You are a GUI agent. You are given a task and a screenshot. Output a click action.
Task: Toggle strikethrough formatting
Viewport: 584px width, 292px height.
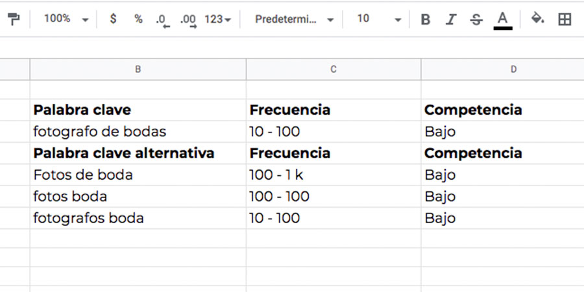(476, 19)
